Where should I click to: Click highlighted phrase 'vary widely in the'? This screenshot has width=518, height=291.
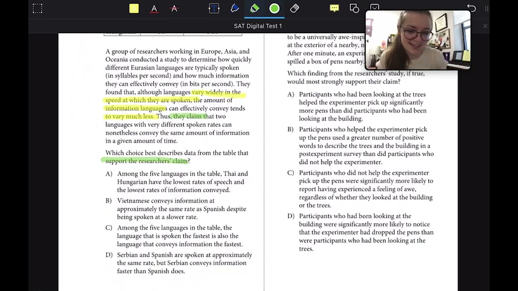(x=216, y=92)
